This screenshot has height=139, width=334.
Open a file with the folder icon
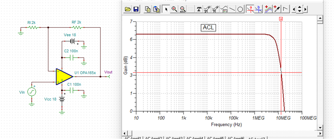(128, 9)
